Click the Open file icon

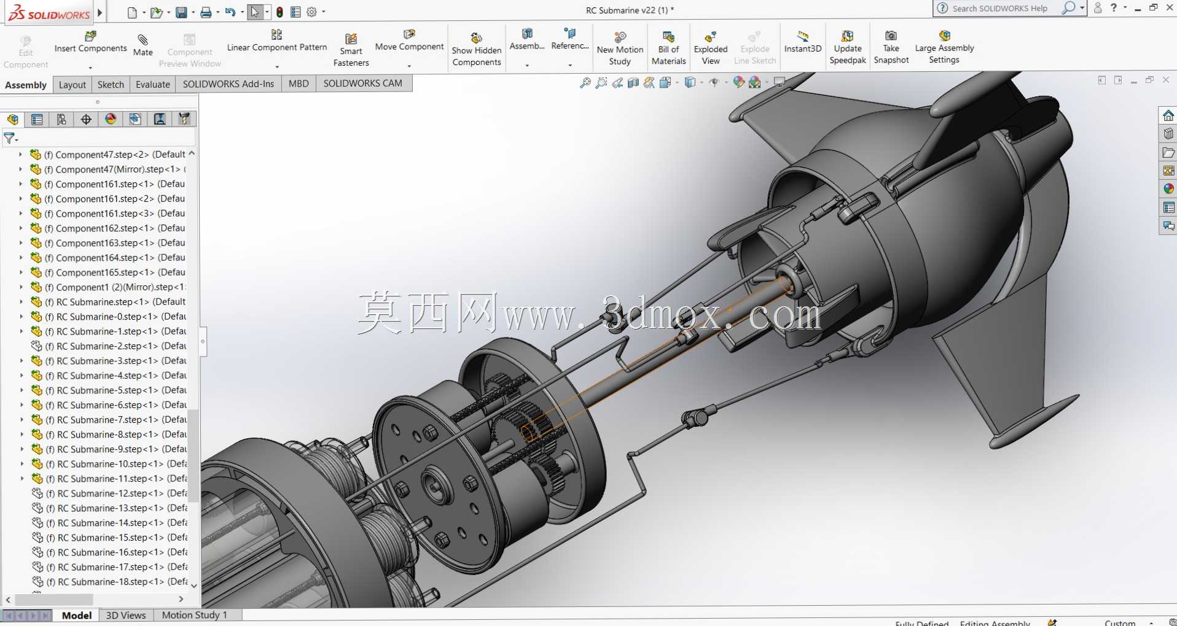coord(156,12)
